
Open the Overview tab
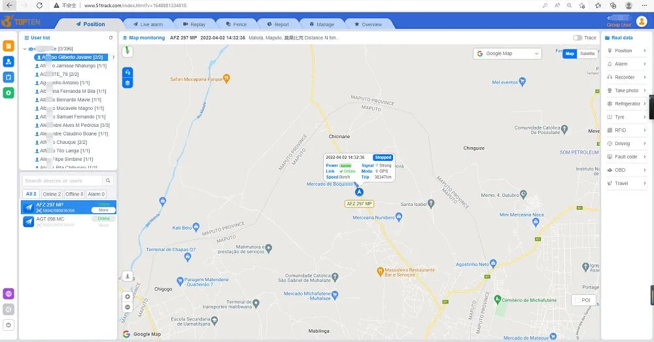pos(368,24)
